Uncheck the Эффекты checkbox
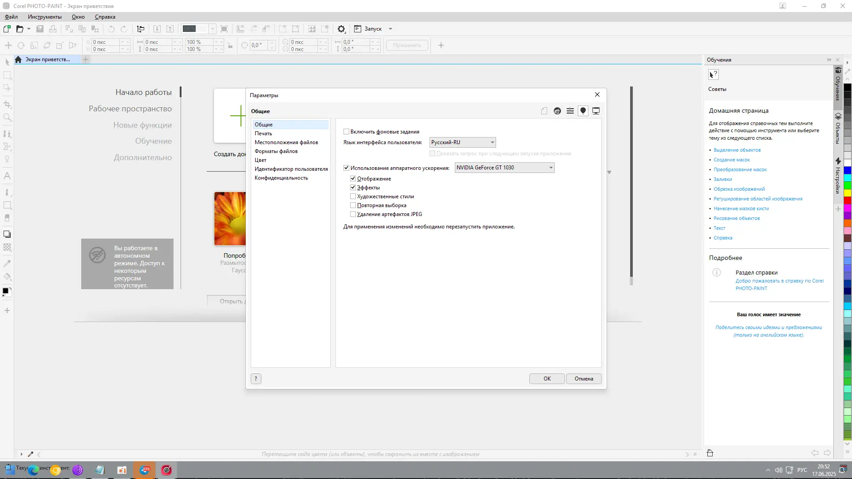The image size is (852, 479). tap(353, 188)
